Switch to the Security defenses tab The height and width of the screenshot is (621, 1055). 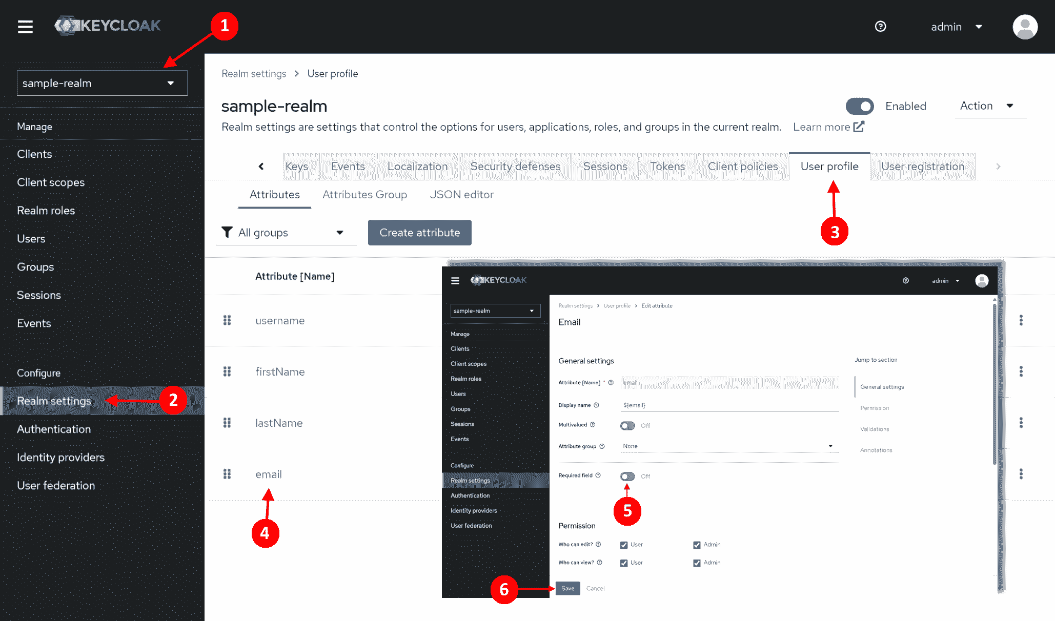click(x=515, y=167)
